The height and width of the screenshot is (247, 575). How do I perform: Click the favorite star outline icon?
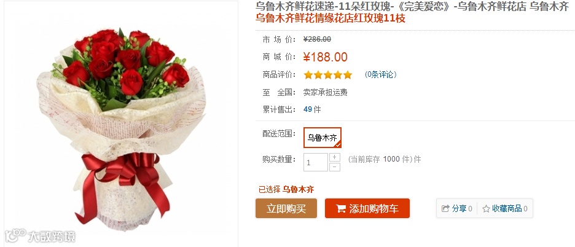486,209
